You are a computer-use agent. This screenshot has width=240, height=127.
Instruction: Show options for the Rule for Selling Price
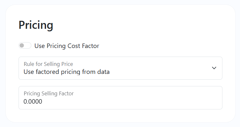[x=120, y=68]
